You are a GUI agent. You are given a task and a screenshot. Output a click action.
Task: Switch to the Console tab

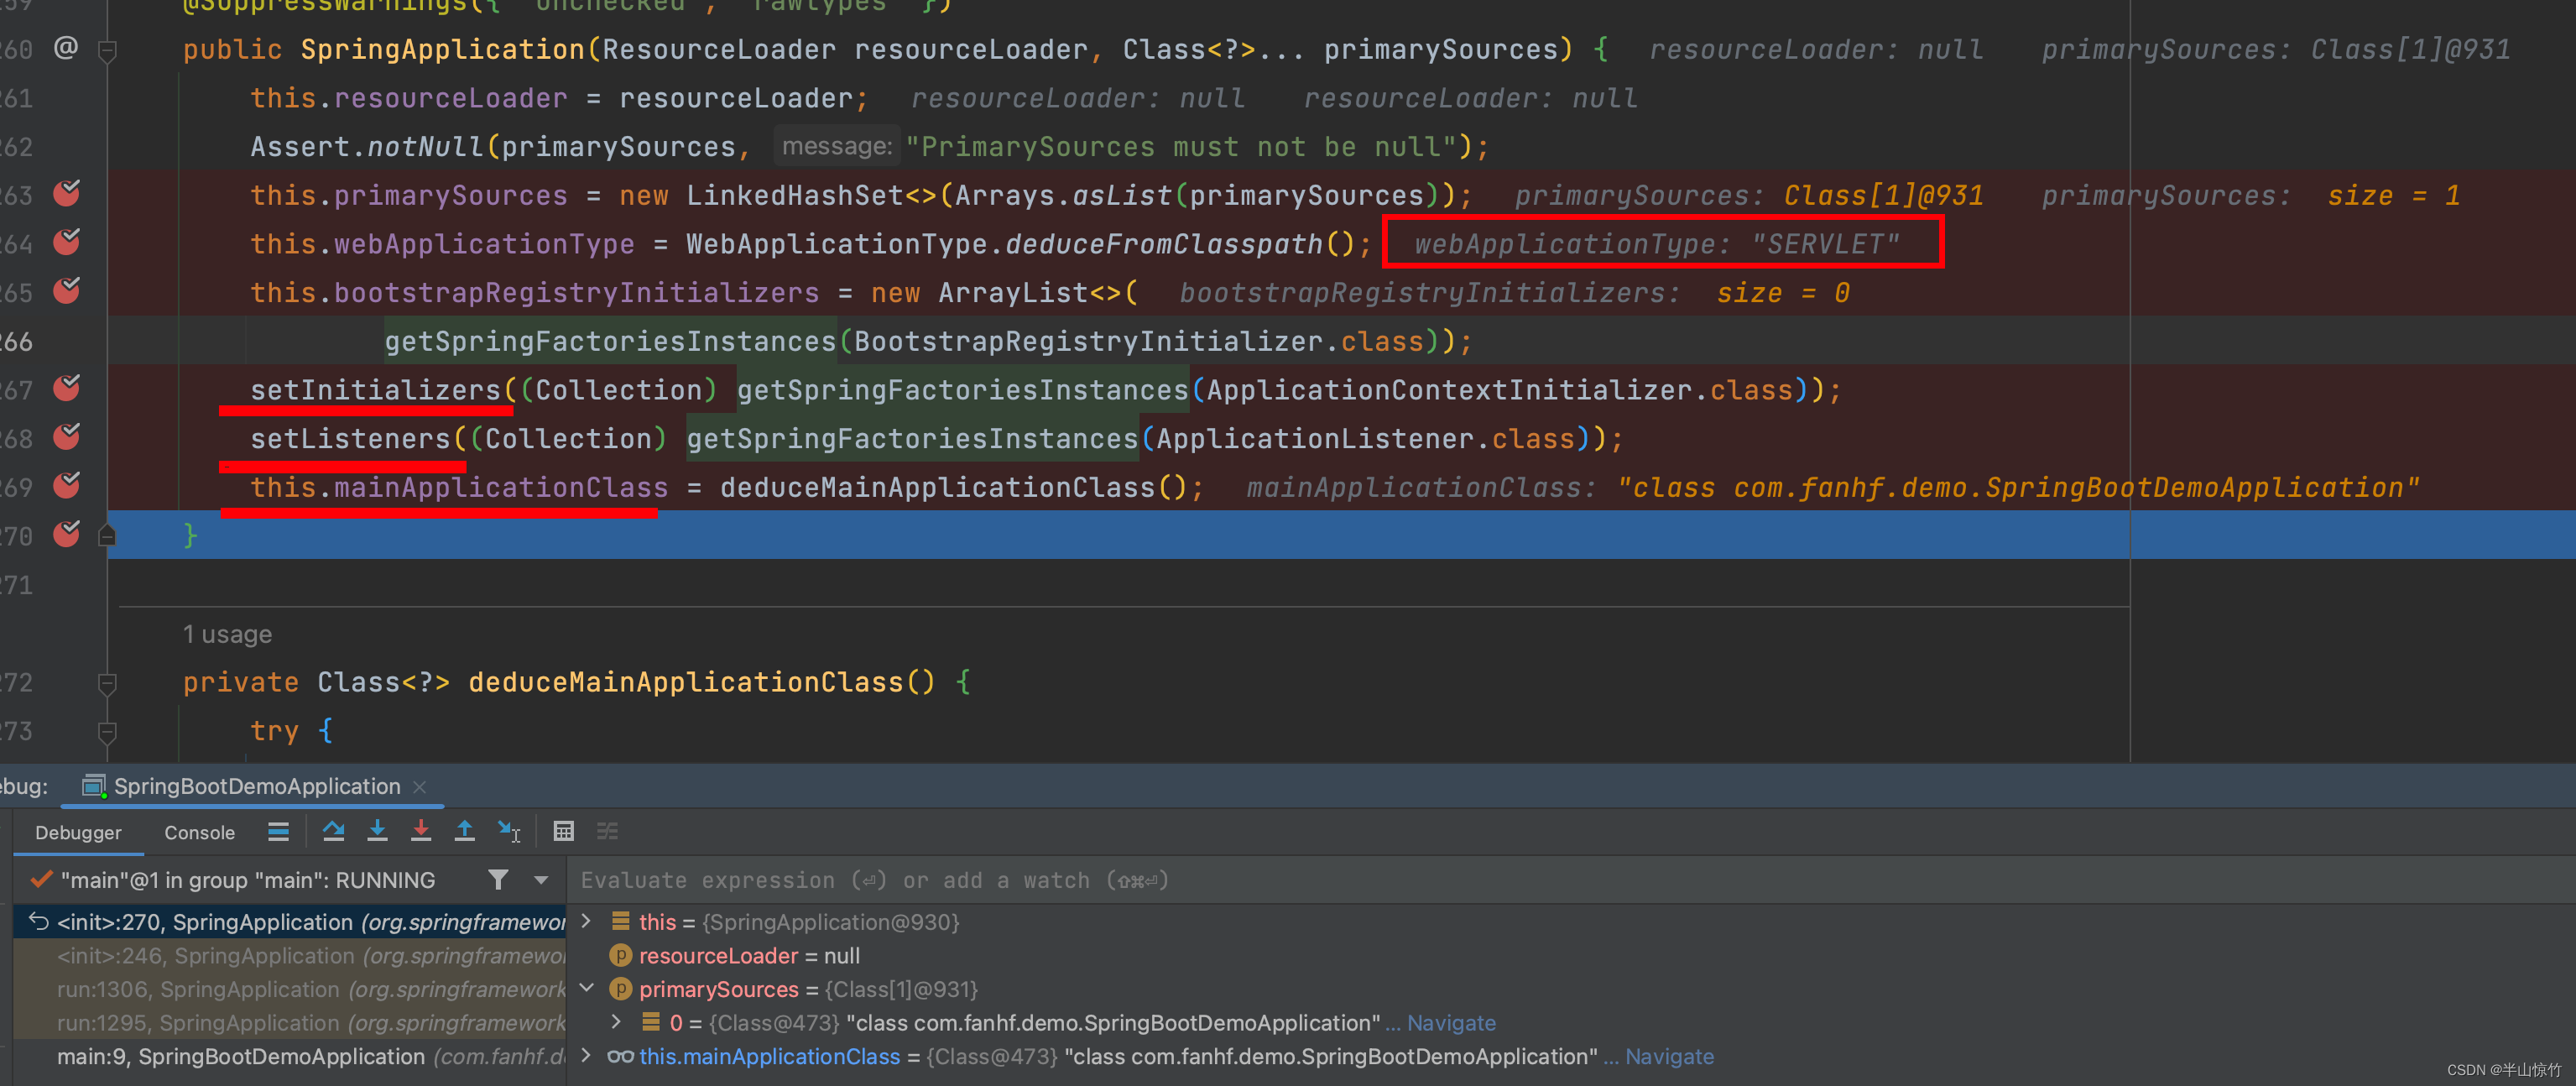(x=200, y=833)
